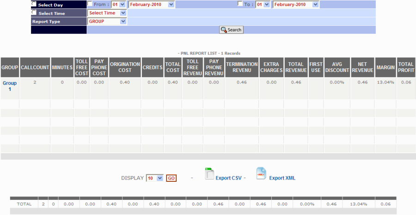Click the PAY PHONE REVENU column header
The image size is (416, 215).
tap(214, 67)
